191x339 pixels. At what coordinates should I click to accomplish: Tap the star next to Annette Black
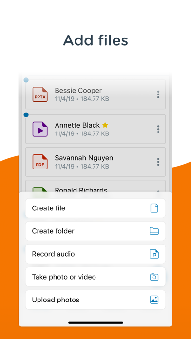click(x=105, y=125)
